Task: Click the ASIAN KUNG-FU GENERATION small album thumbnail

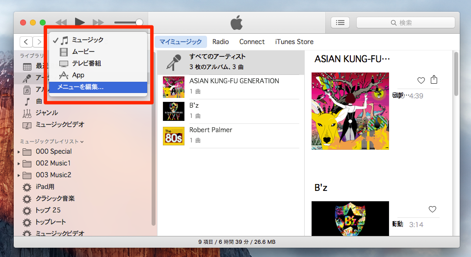Action: coord(174,87)
